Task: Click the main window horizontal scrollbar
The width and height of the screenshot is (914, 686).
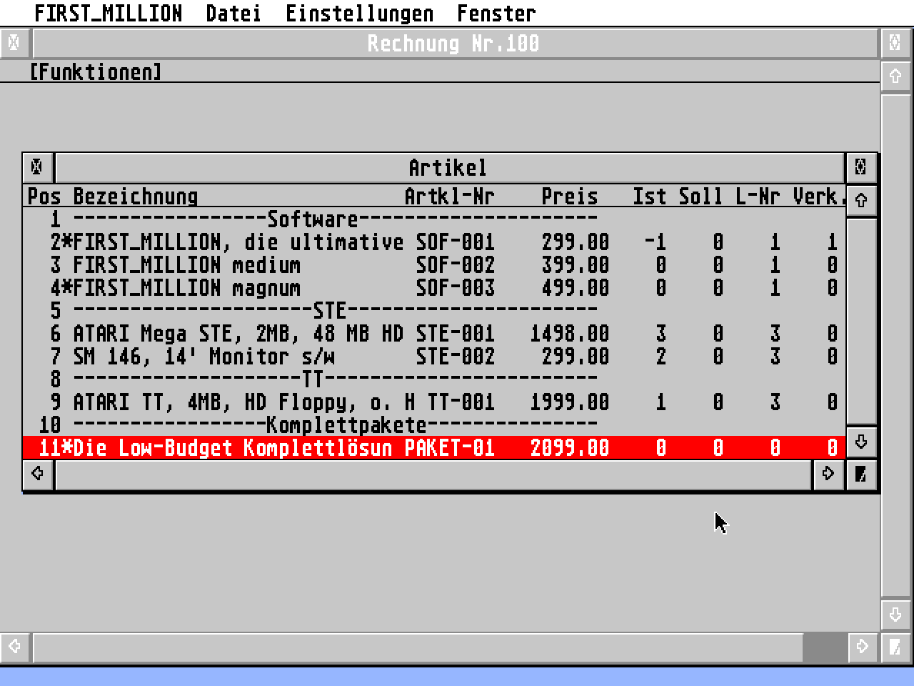Action: pos(428,647)
